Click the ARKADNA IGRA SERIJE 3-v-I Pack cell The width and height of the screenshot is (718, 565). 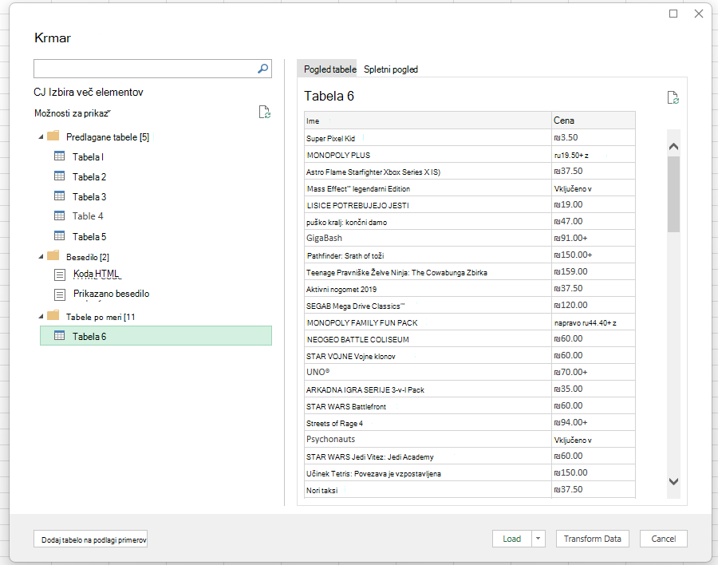point(428,389)
